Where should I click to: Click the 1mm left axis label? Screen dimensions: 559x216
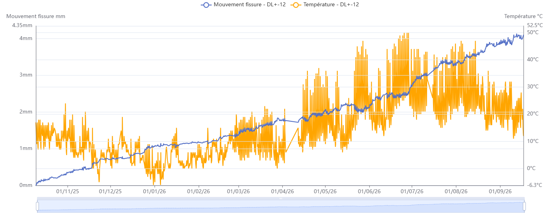point(26,148)
